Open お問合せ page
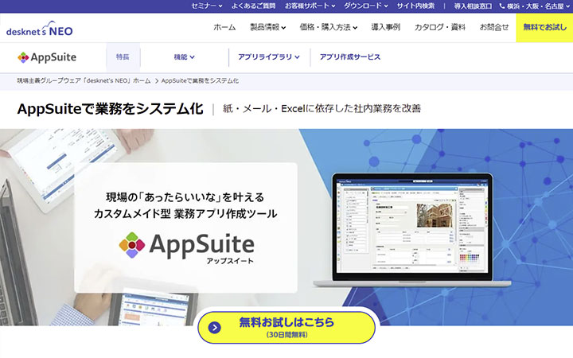The image size is (573, 358). click(x=494, y=27)
